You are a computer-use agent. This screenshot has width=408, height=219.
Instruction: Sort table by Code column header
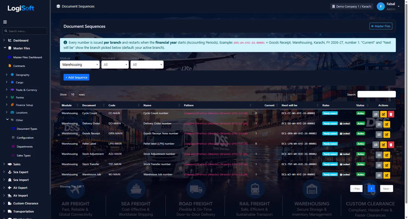click(124, 105)
